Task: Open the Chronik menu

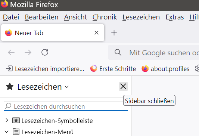Action: (105, 17)
